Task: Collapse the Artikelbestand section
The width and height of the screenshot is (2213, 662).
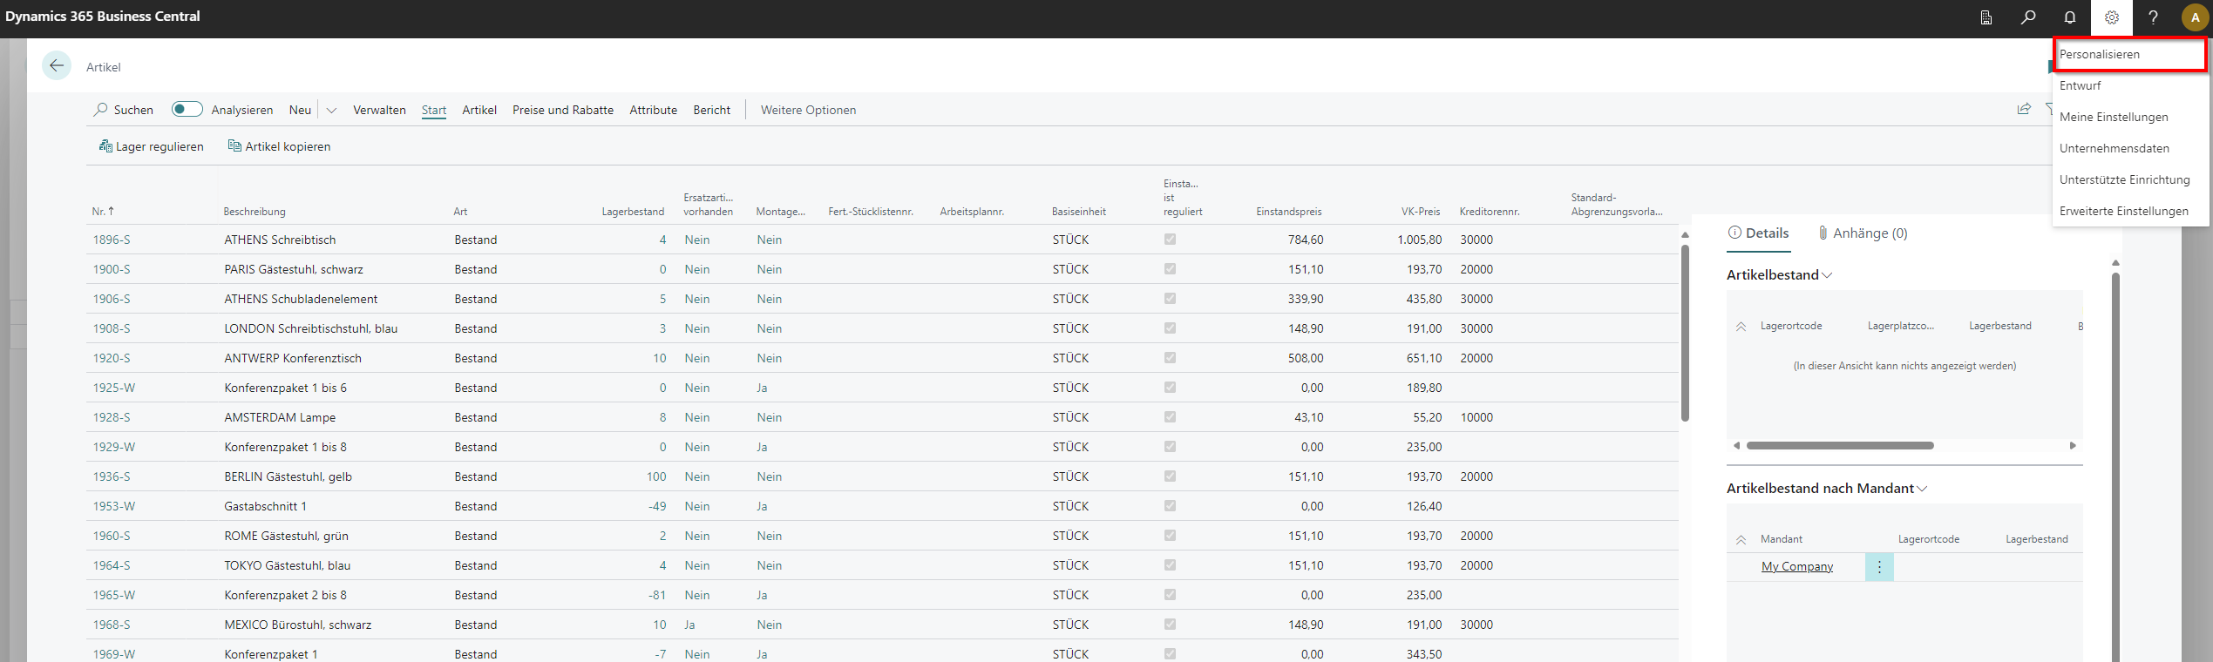Action: pyautogui.click(x=1827, y=275)
